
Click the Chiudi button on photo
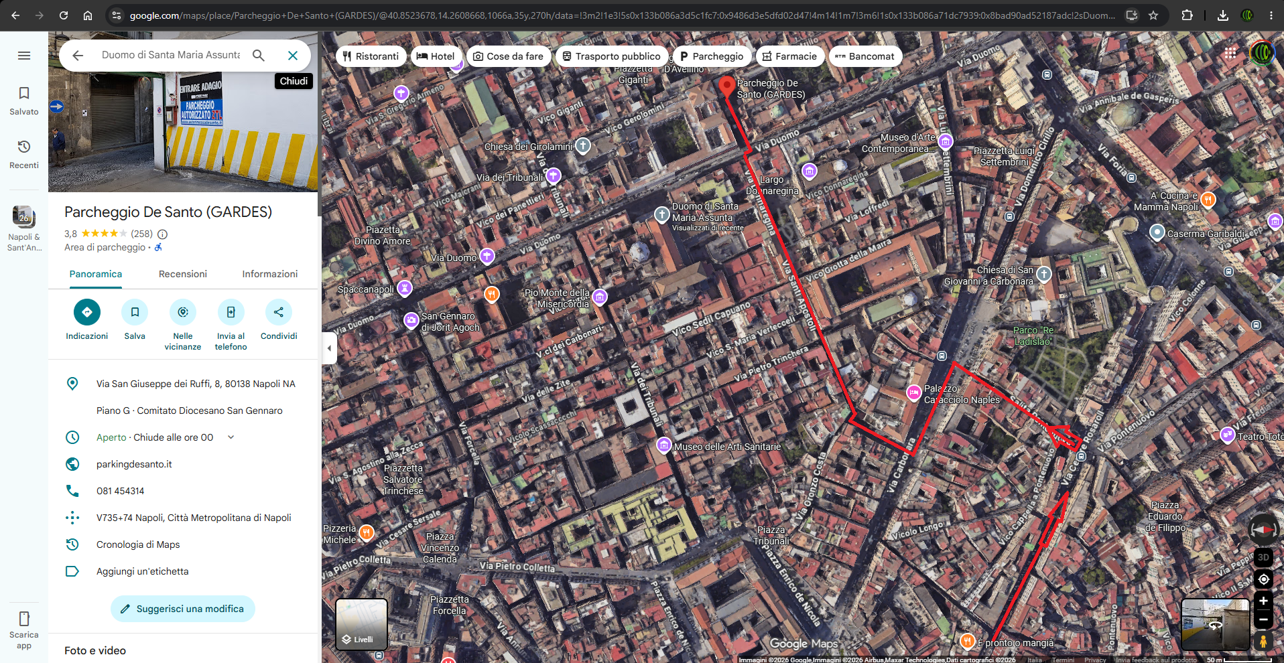coord(294,81)
